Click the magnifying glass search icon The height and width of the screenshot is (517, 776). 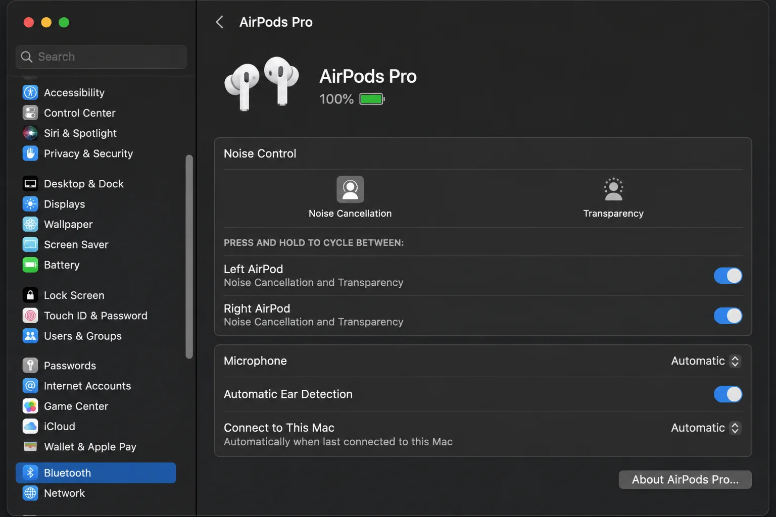(x=27, y=57)
